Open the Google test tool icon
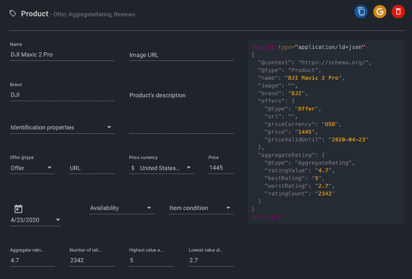Image resolution: width=412 pixels, height=279 pixels. 380,12
